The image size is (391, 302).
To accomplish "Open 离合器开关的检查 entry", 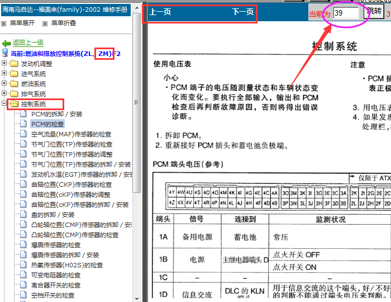I will point(56,285).
